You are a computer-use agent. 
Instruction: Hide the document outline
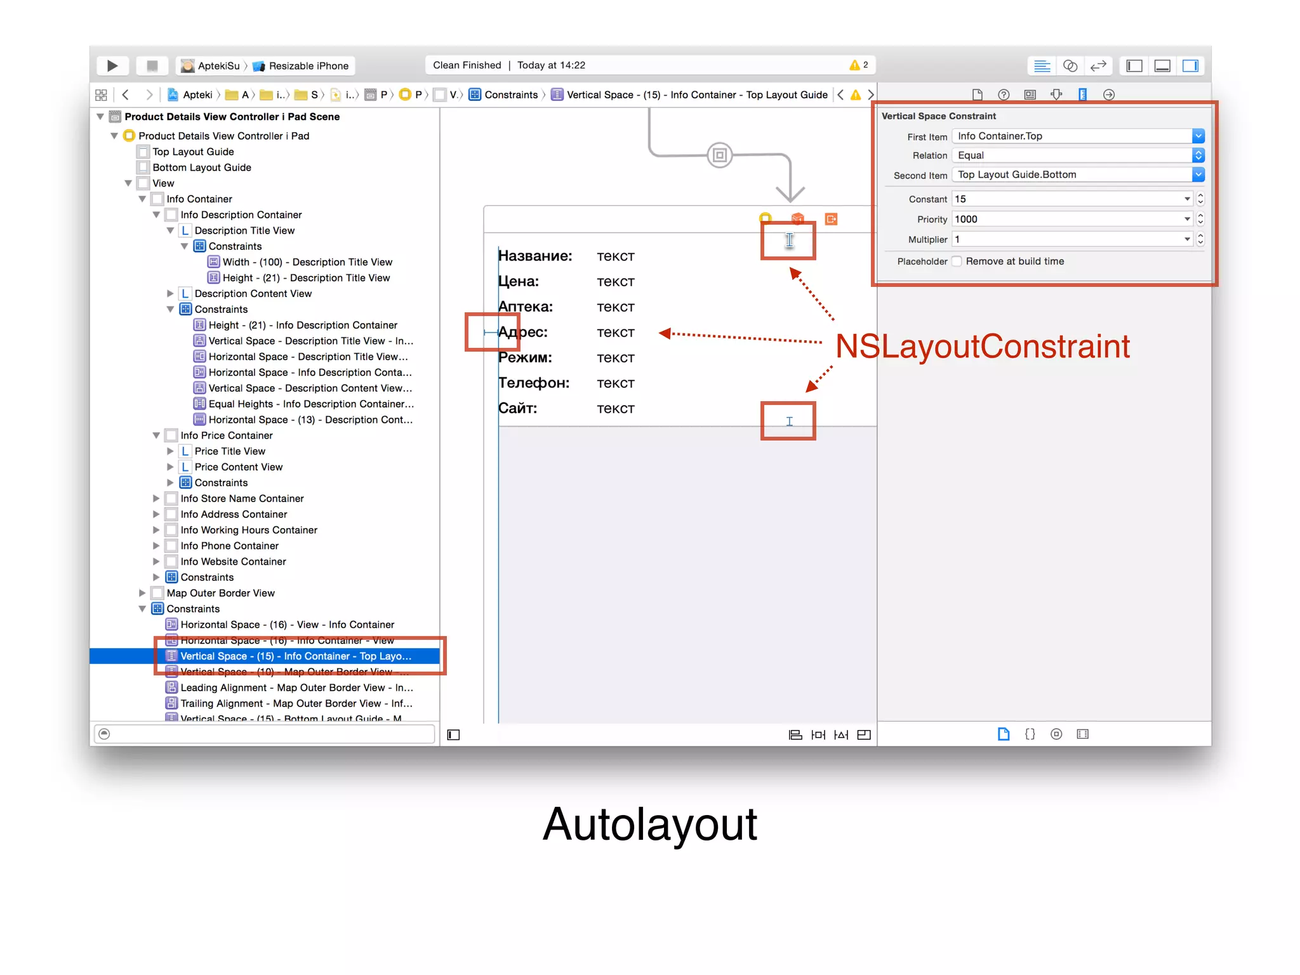click(453, 735)
